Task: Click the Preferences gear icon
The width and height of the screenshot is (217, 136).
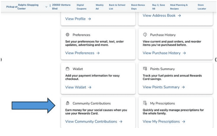Action: click(x=67, y=35)
